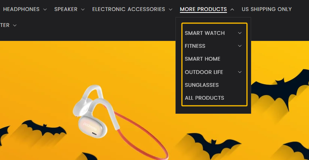The width and height of the screenshot is (309, 160).
Task: Expand the chevron next to HEADPHONES
Action: pyautogui.click(x=45, y=9)
